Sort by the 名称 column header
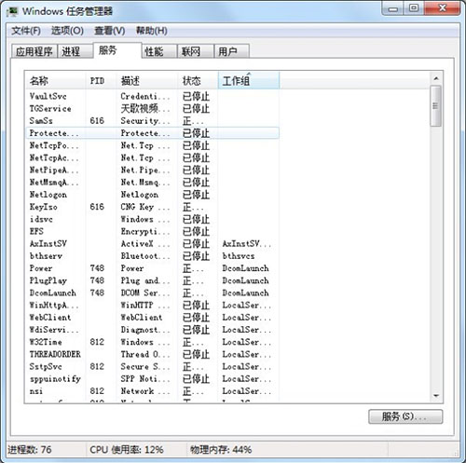 55,81
